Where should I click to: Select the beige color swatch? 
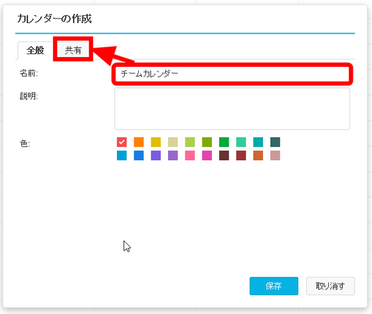click(x=173, y=142)
